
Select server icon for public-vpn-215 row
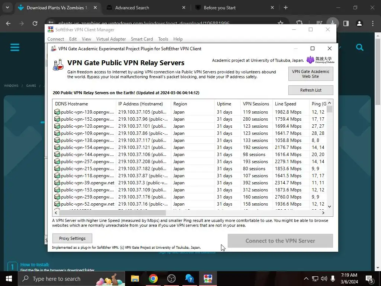[57, 168]
